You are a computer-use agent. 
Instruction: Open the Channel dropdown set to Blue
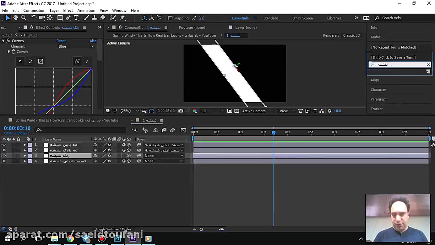click(76, 46)
